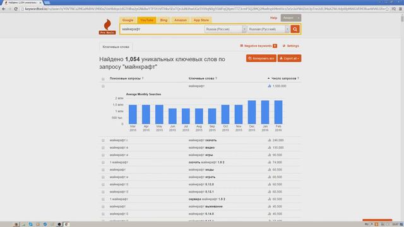Image resolution: width=404 pixels, height=227 pixels.
Task: Click the chart icon beside 90,500
Action: tap(270, 155)
